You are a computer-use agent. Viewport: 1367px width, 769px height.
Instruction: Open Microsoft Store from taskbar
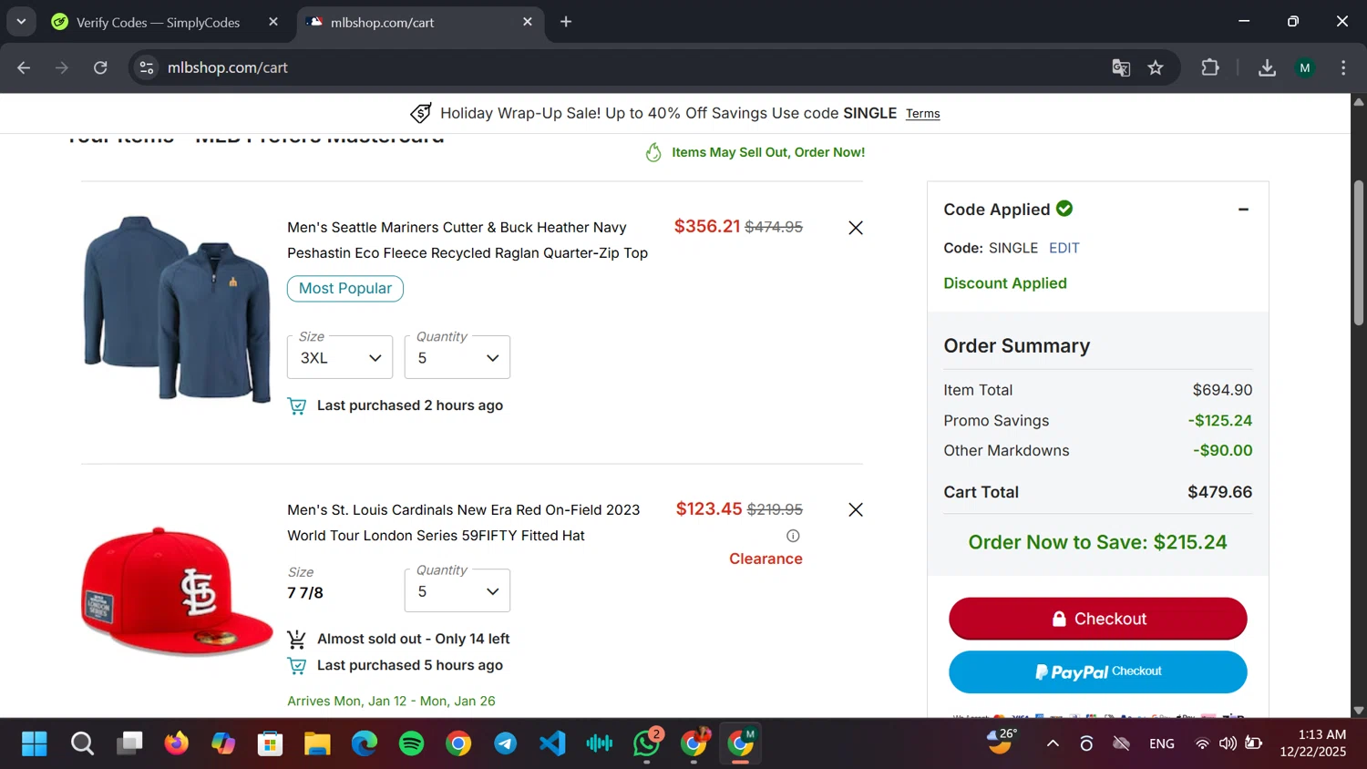pyautogui.click(x=270, y=743)
